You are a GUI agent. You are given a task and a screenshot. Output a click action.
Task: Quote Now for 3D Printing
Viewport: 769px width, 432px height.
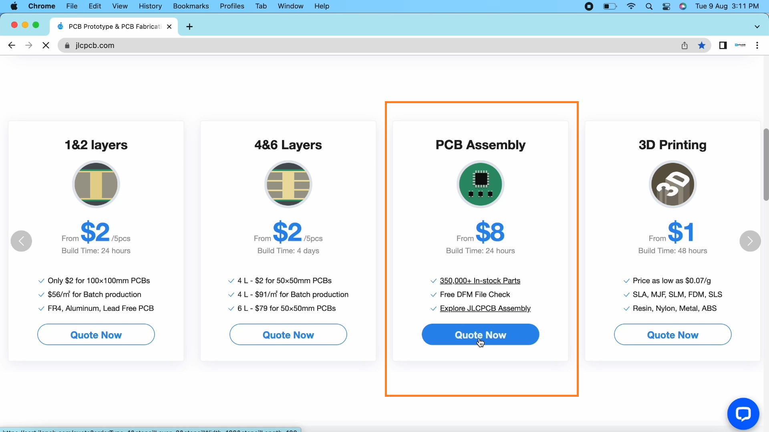[x=673, y=335]
